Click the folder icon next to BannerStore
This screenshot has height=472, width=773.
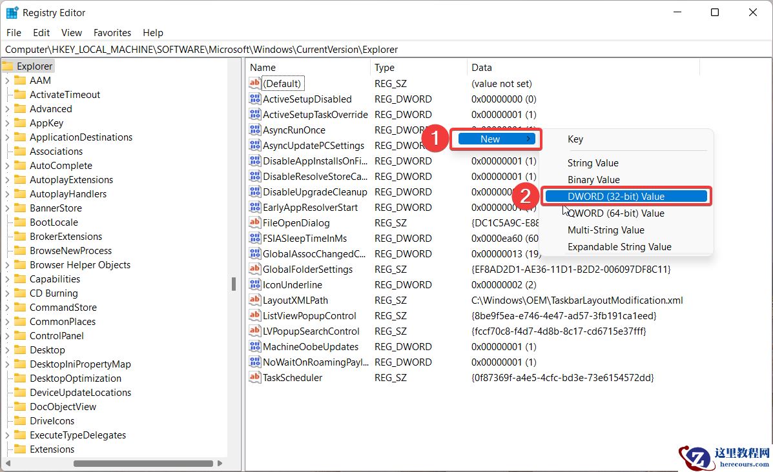[x=19, y=208]
